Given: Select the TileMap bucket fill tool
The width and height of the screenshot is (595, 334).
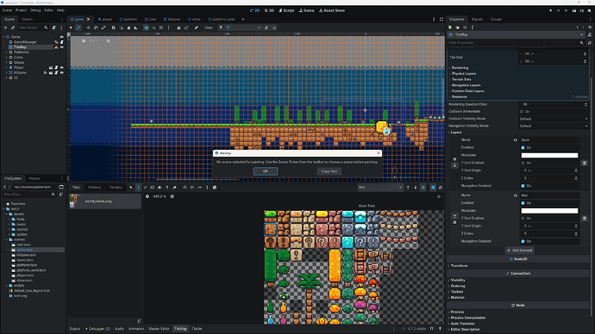Looking at the screenshot, I should coord(160,187).
